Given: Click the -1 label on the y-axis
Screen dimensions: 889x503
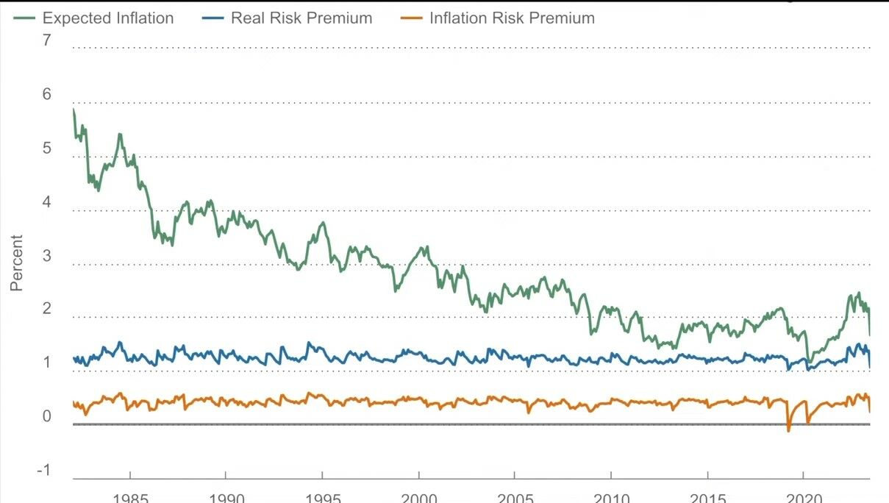Looking at the screenshot, I should [x=44, y=470].
